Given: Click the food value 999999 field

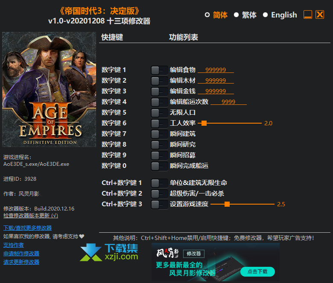Looking at the screenshot, I should 216,70.
